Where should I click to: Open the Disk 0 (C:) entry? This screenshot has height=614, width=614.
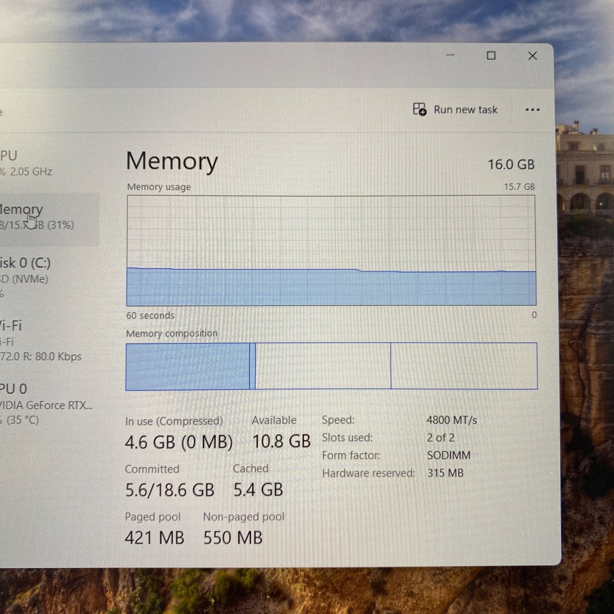49,277
